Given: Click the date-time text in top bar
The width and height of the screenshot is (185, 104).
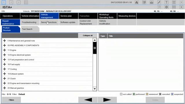Looking at the screenshot, I should click(x=121, y=2).
